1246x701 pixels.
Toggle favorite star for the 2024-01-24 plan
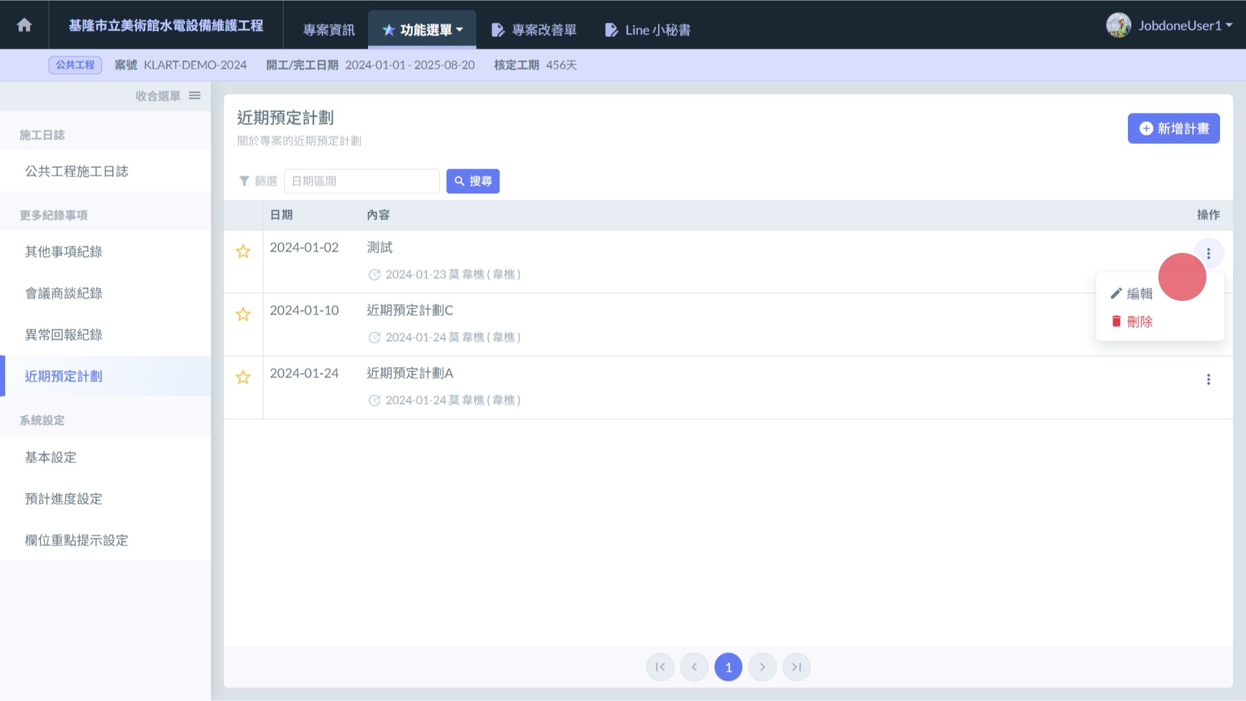243,377
